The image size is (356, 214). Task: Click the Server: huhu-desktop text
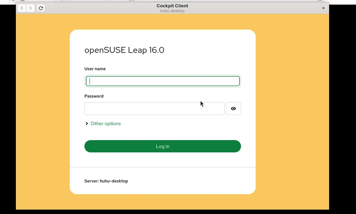[106, 181]
